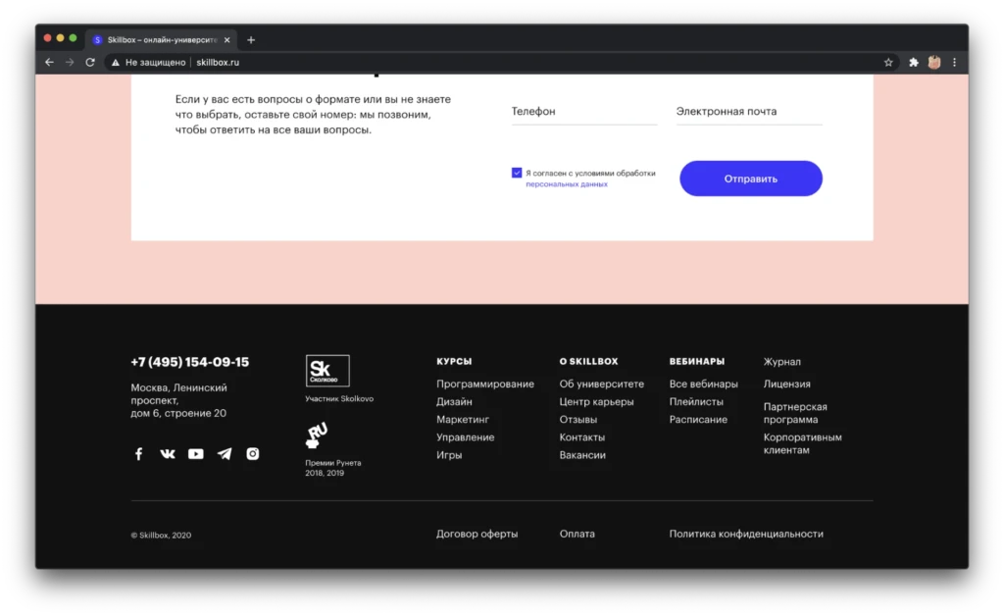
Task: Open the Дизайн courses link
Action: point(454,401)
